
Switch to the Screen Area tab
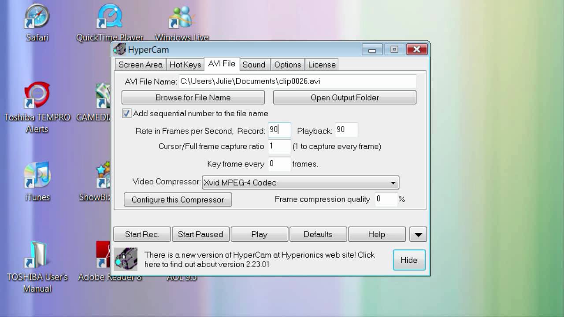click(141, 65)
